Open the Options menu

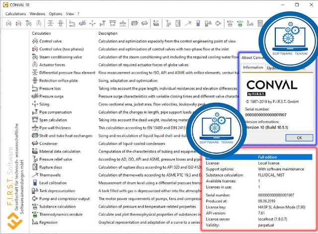click(x=55, y=14)
